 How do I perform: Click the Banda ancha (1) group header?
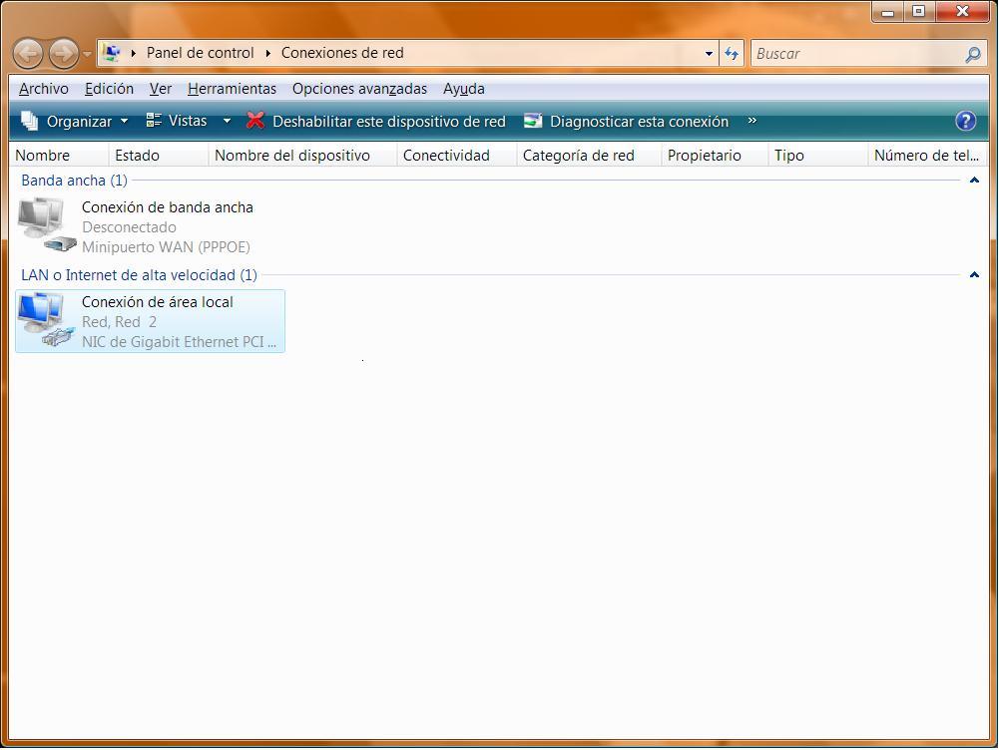(74, 181)
